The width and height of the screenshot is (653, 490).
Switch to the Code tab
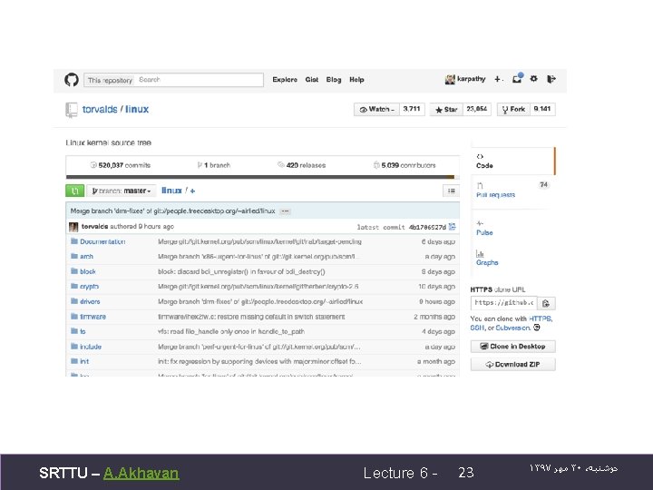[x=513, y=162]
